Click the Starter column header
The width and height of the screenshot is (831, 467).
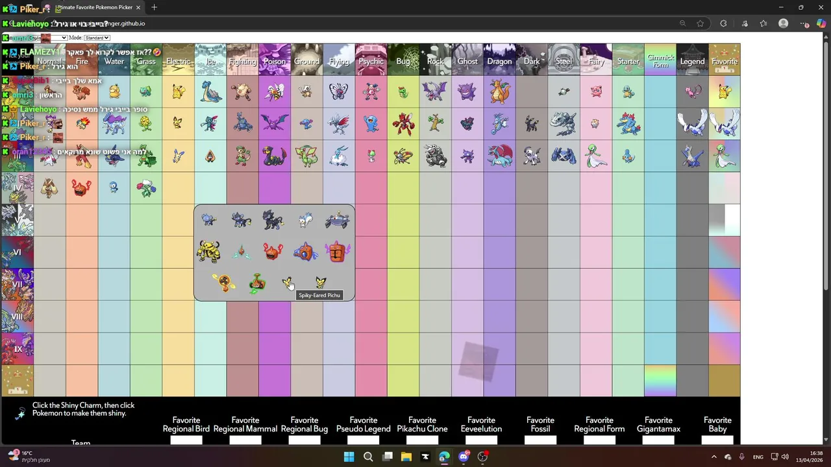coord(628,59)
